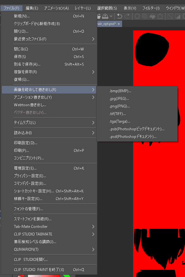Image resolution: width=185 pixels, height=277 pixels.
Task: Export as .psd(Photoshopドキュメント)...
Action: tap(137, 137)
